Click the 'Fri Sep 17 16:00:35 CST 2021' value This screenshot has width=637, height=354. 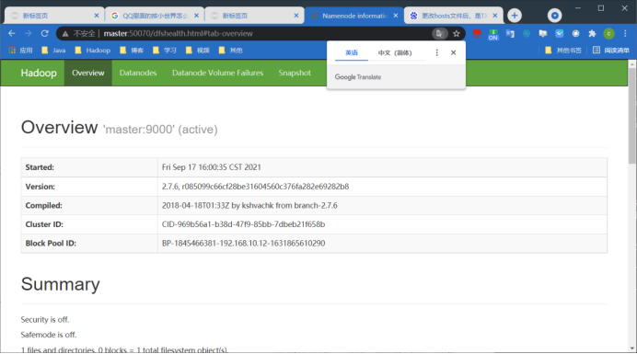click(211, 167)
